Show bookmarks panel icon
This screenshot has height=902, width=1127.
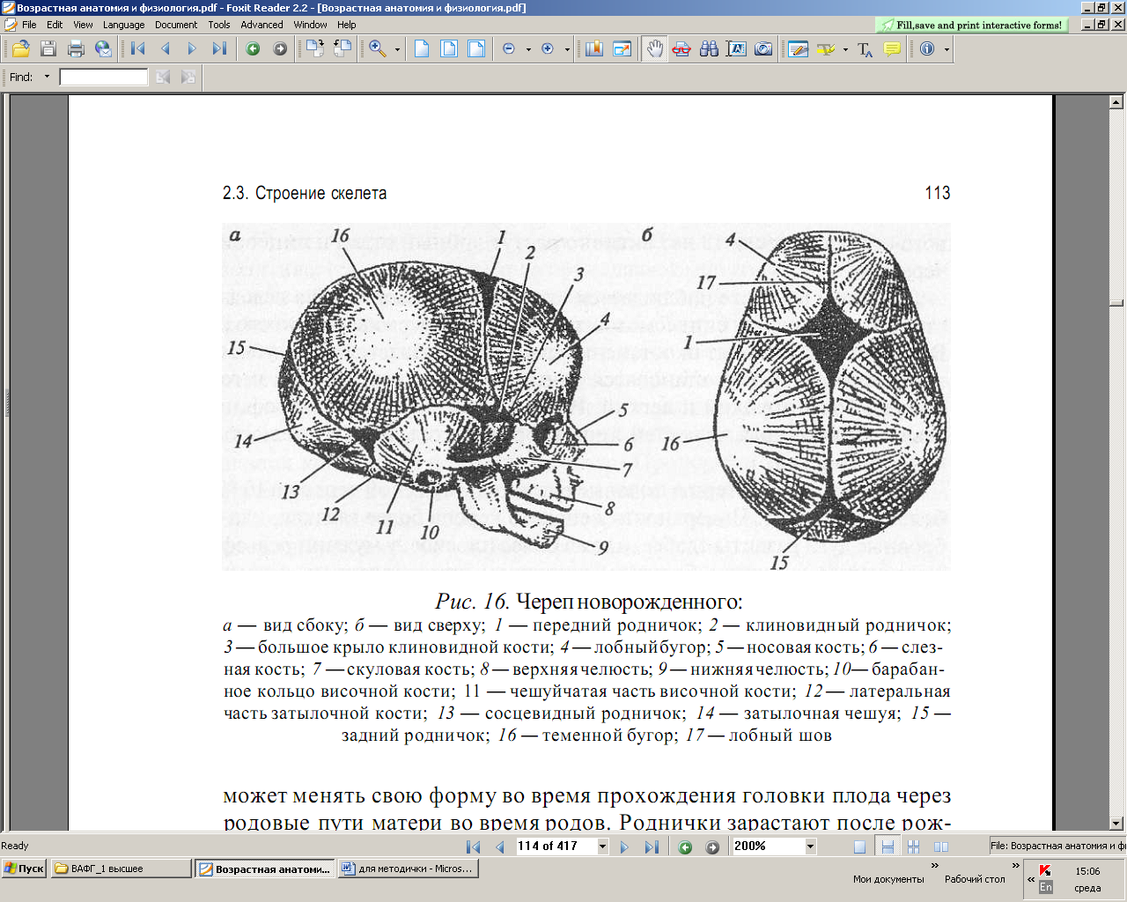click(x=594, y=49)
